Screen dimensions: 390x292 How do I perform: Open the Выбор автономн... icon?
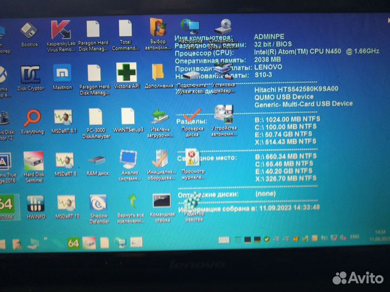tap(158, 34)
